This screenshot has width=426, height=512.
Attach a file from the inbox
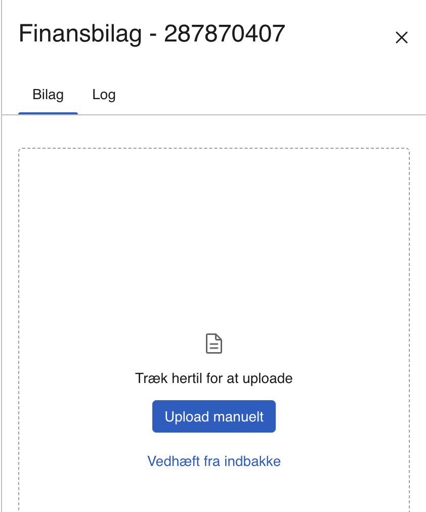click(x=214, y=461)
